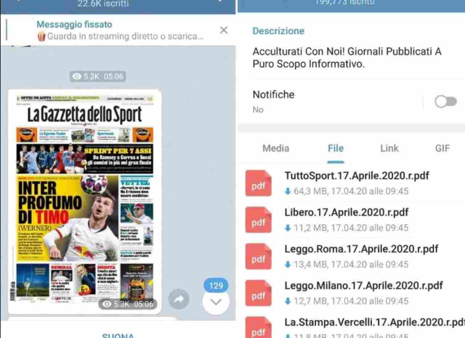Close the pinned message banner
This screenshot has width=465, height=338.
224,30
